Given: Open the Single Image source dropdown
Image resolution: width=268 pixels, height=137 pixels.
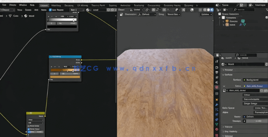Looking at the screenshot, I should (x=255, y=103).
